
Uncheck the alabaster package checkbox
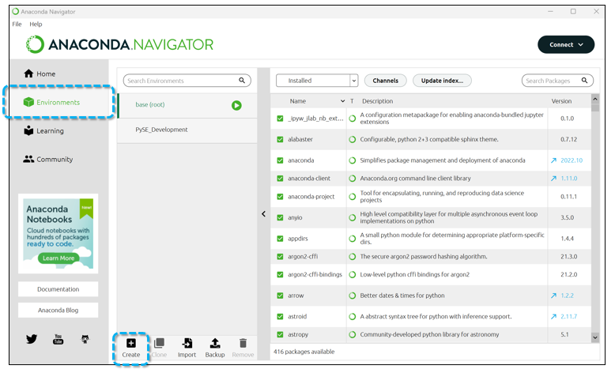280,140
